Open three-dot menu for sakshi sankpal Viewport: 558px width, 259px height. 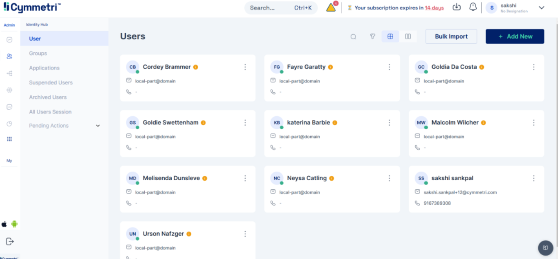(x=534, y=178)
